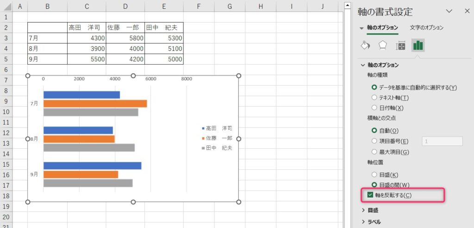Click the top-right chart resize handle
The height and width of the screenshot is (228, 474).
[x=239, y=76]
